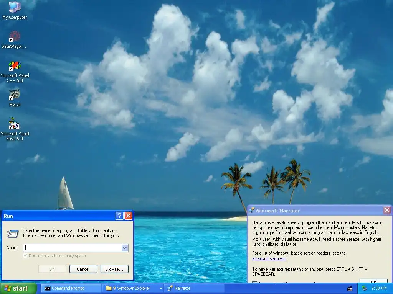This screenshot has height=294, width=393.
Task: Click the Microsoft Narrator title bar icon
Action: 251,211
